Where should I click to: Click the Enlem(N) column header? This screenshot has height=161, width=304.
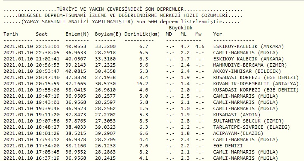click(77, 34)
